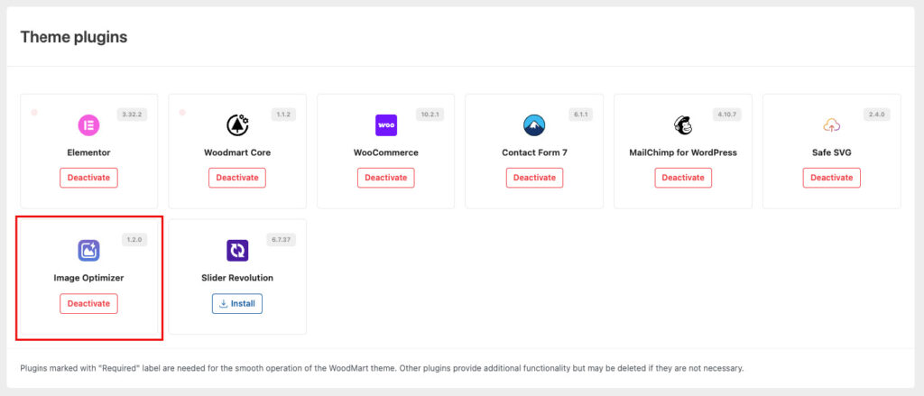The image size is (924, 396).
Task: Click the Woodmart Core plugin icon
Action: 237,124
